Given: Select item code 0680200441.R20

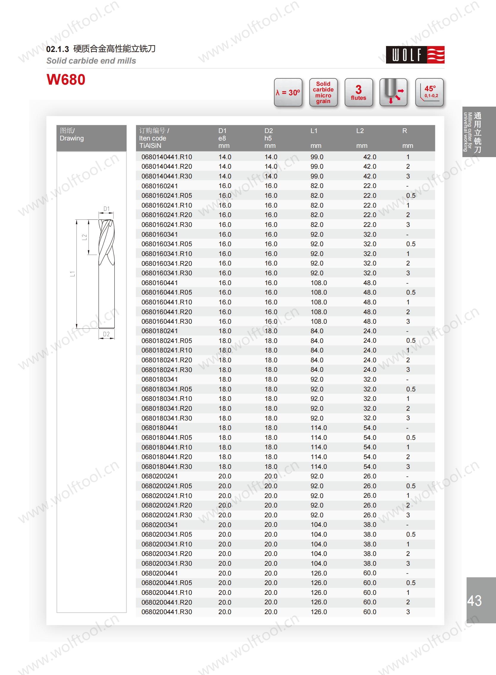Looking at the screenshot, I should 167,602.
